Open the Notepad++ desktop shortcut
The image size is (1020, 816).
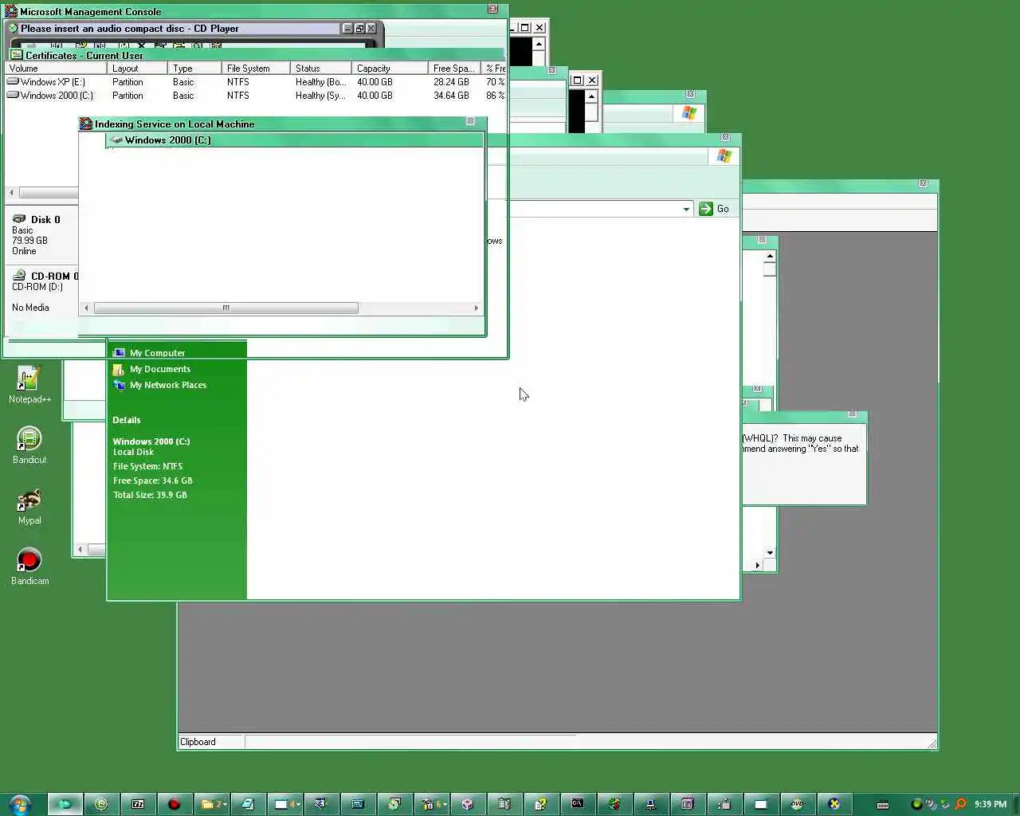(x=29, y=385)
